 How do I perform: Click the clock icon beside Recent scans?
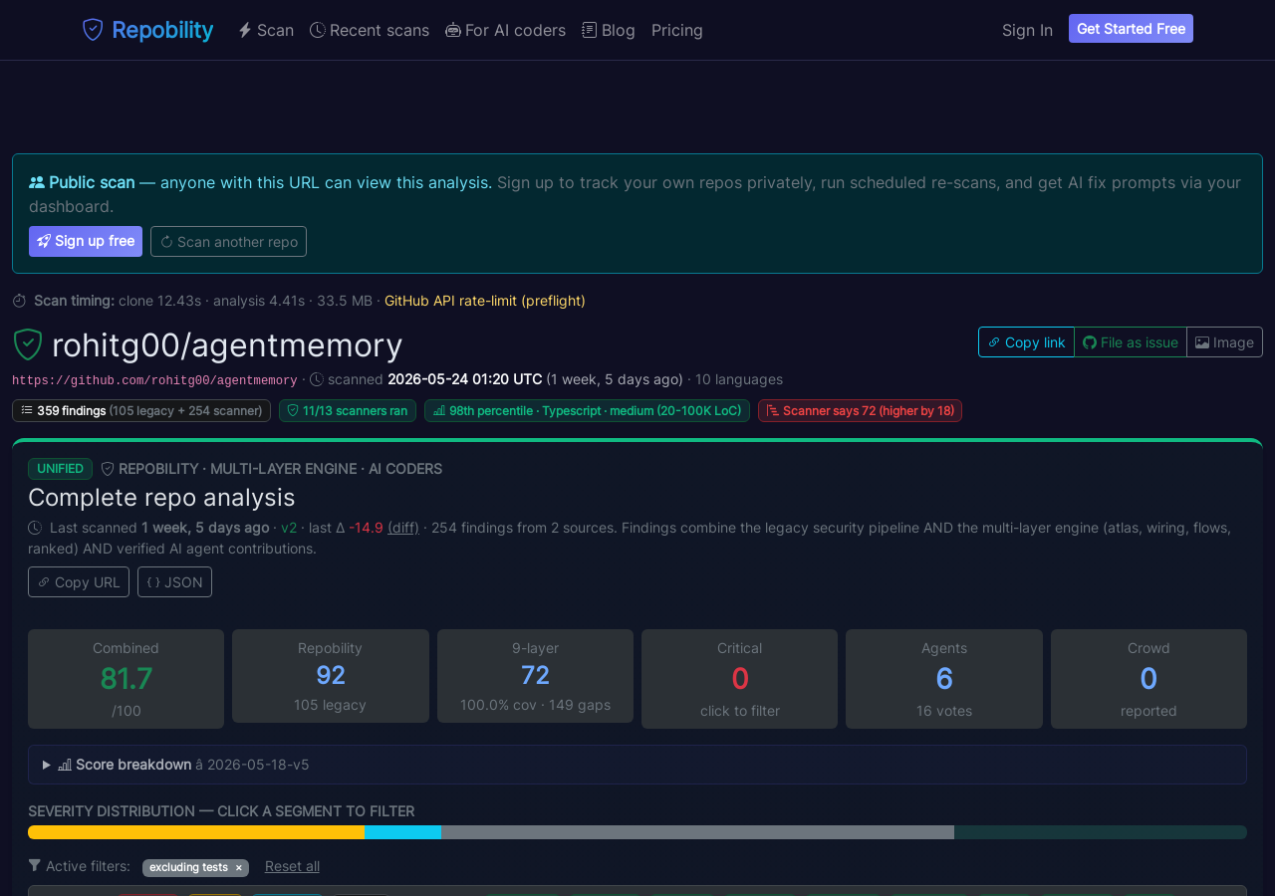coord(318,30)
